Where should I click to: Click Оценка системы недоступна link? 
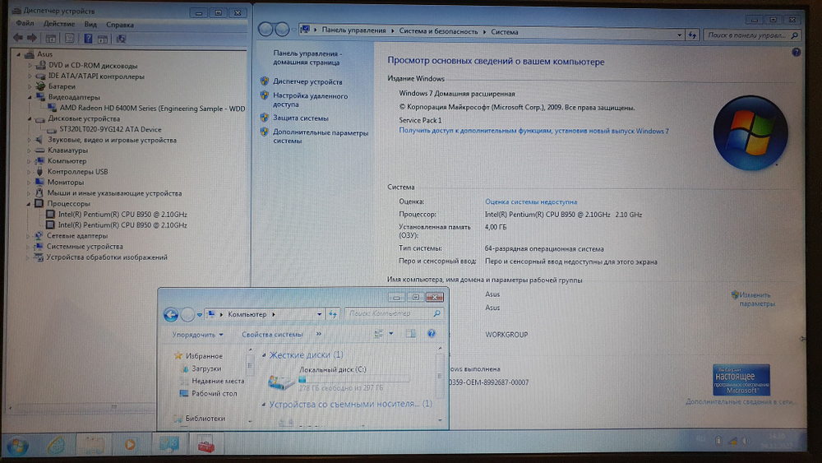click(531, 201)
